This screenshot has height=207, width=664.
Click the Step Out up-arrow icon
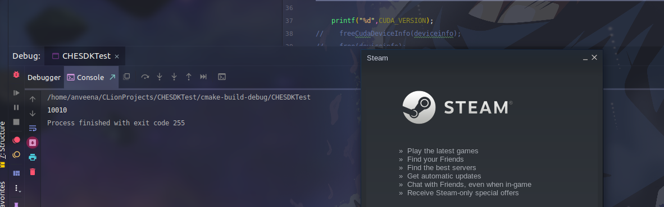pyautogui.click(x=189, y=77)
